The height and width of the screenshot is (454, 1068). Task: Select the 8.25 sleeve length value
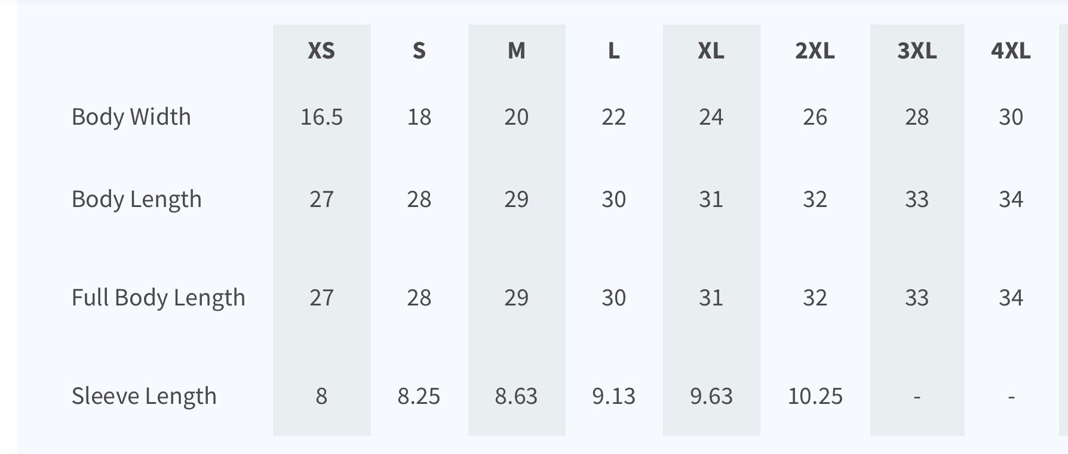pos(419,396)
